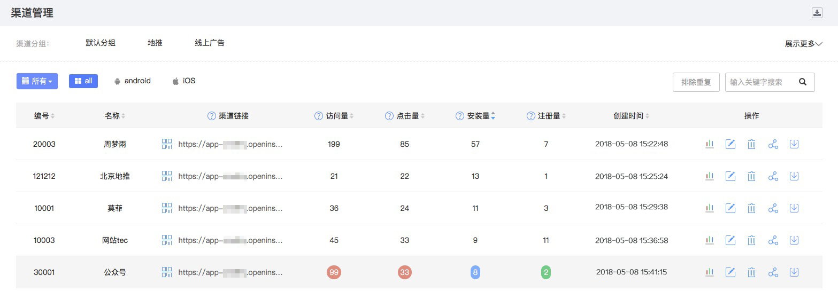Click red 99 visits badge

[334, 272]
